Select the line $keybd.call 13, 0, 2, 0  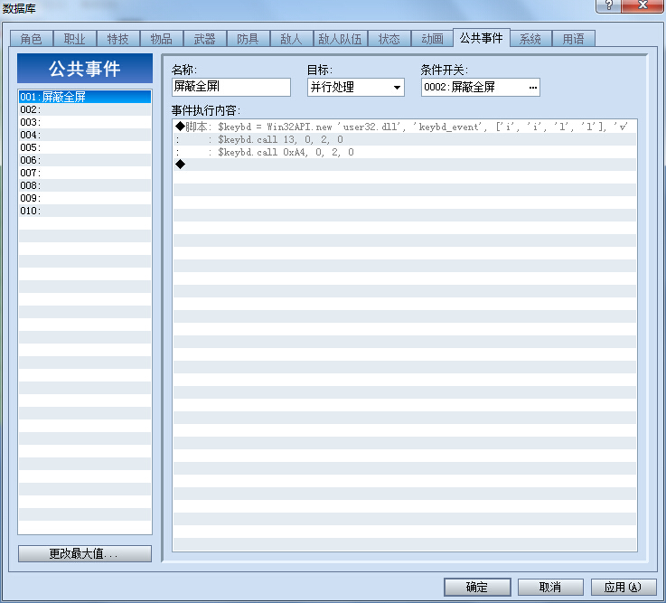405,139
